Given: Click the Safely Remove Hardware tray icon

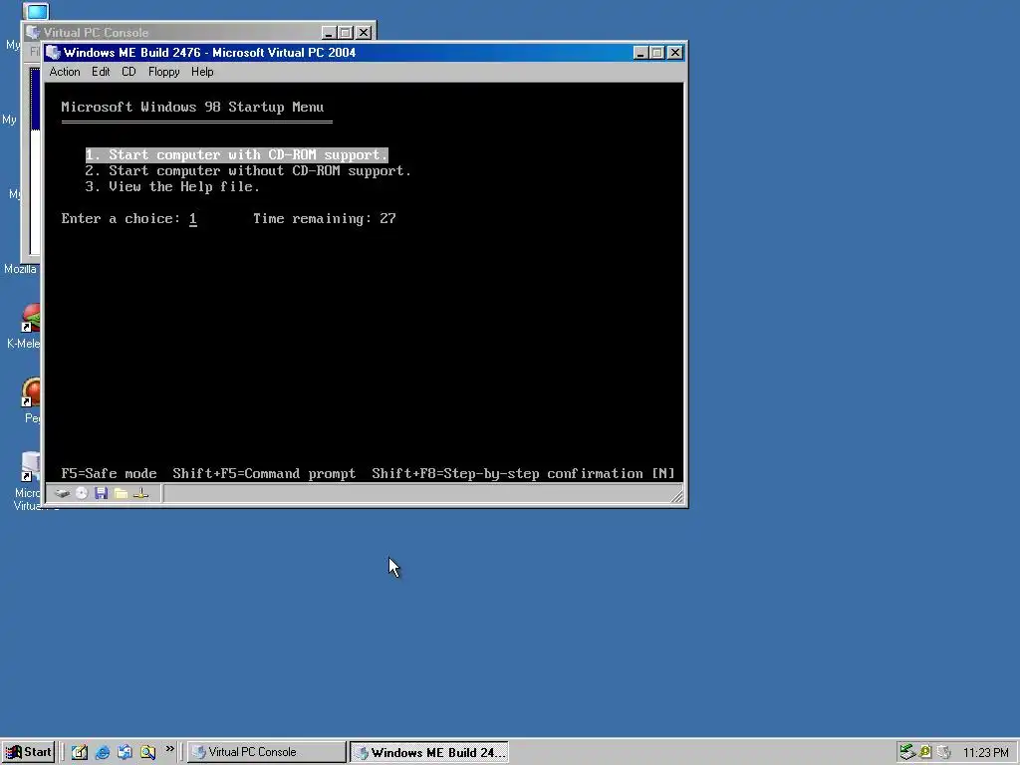Looking at the screenshot, I should point(907,752).
